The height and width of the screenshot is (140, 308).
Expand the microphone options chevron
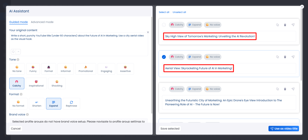coord(18,52)
